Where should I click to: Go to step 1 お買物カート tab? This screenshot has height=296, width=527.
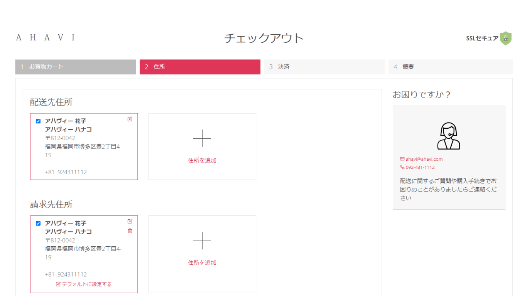[76, 67]
